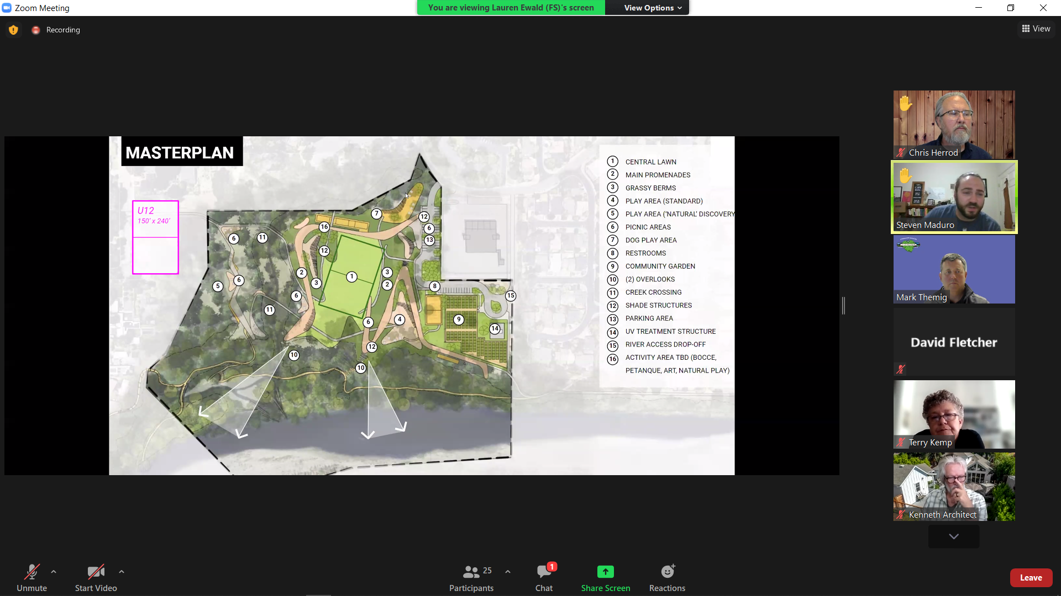Switch layout with the View button
Viewport: 1061px width, 596px height.
[1036, 29]
